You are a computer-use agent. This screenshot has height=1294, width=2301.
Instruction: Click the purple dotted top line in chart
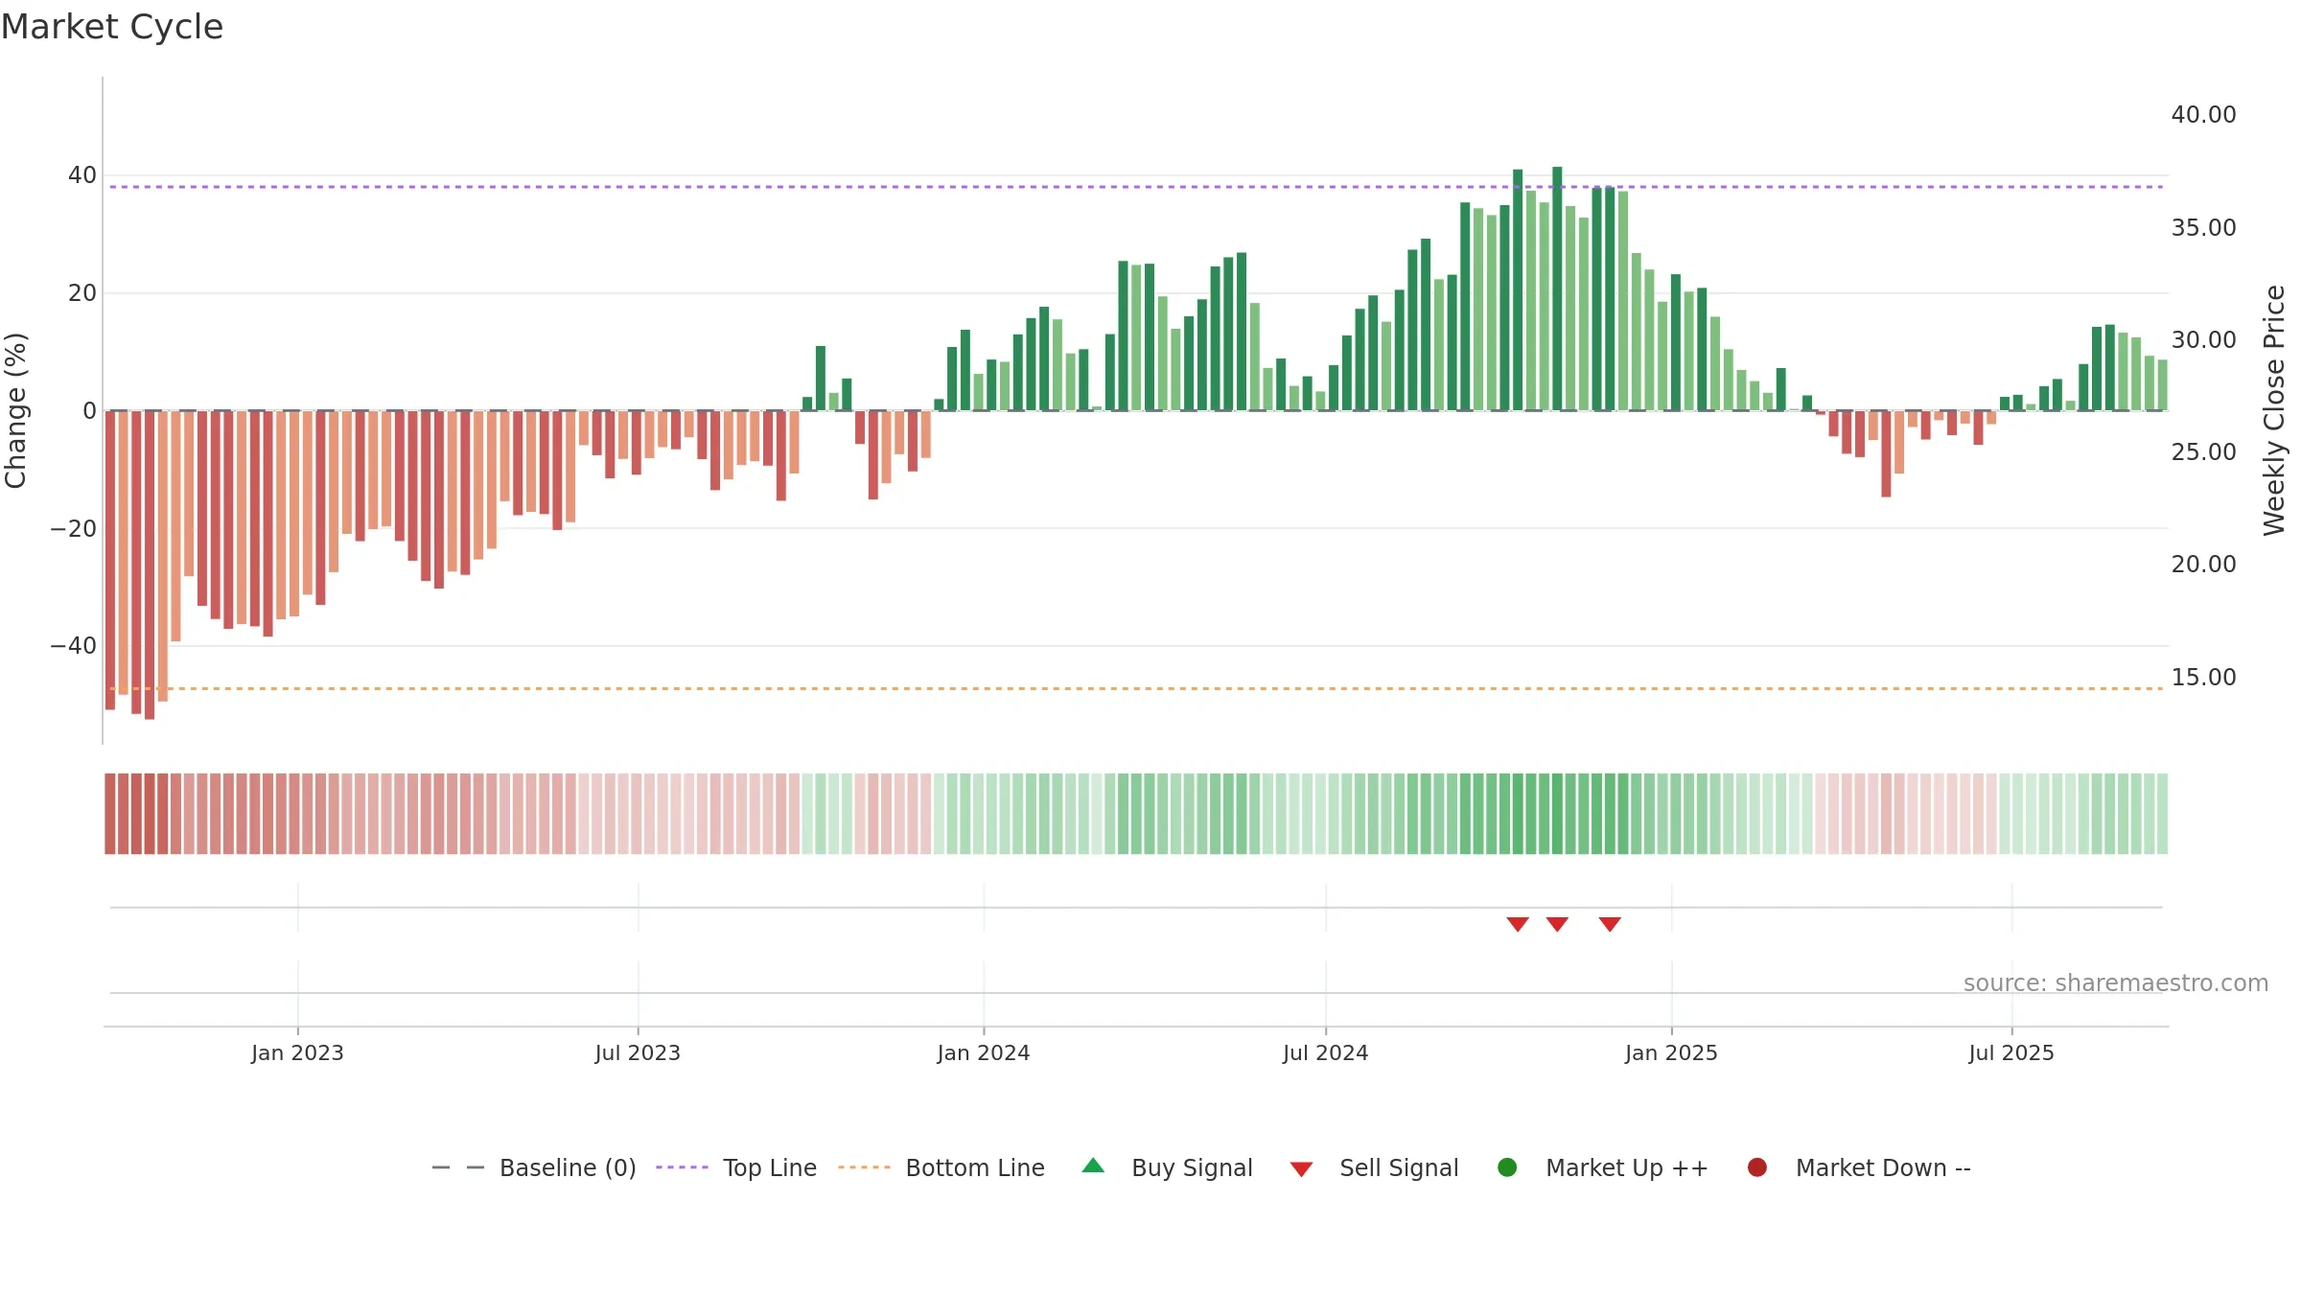tap(1136, 187)
